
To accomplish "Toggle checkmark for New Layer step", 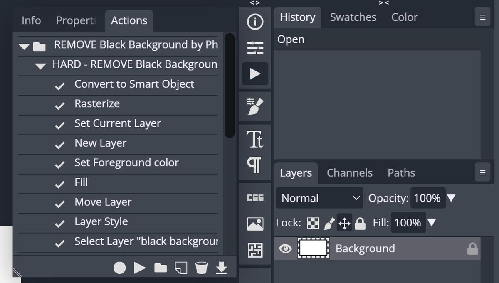I will [60, 145].
